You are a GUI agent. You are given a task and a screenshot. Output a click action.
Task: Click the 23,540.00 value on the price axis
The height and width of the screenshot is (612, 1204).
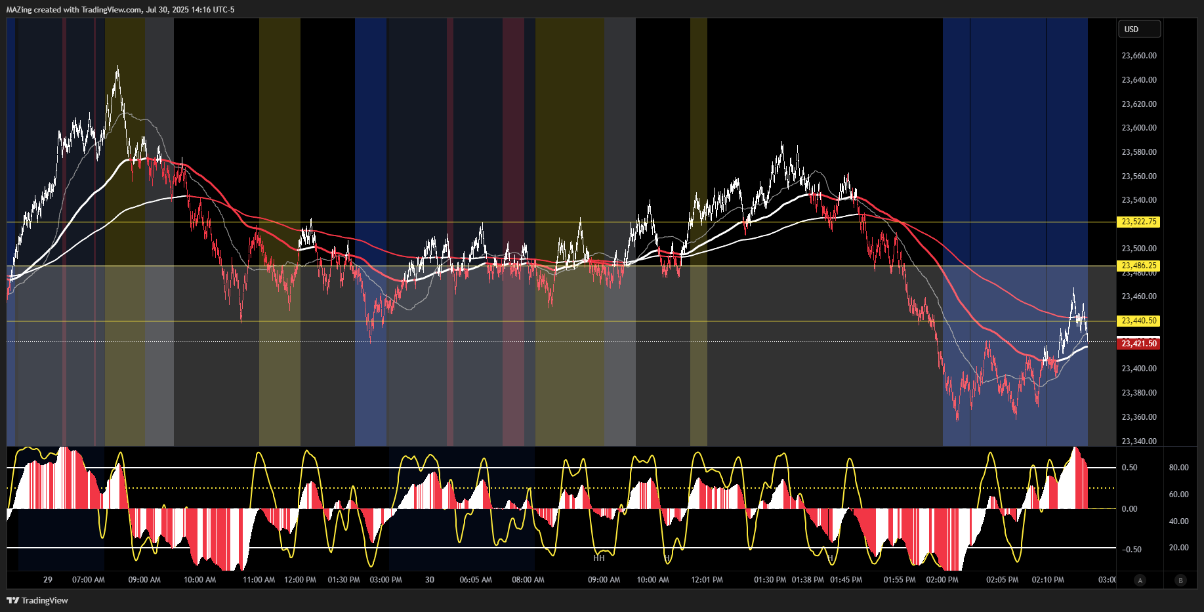[x=1139, y=200]
